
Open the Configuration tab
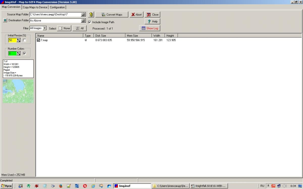coord(57,7)
